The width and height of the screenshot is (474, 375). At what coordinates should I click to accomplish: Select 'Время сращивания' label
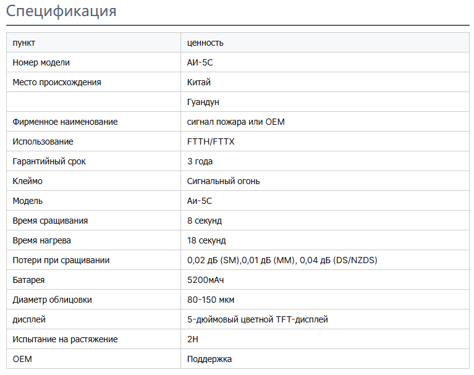(50, 221)
